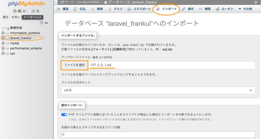Click the back arrow in breadcrumb bar
Image resolution: width=261 pixels, height=139 pixels.
[56, 2]
